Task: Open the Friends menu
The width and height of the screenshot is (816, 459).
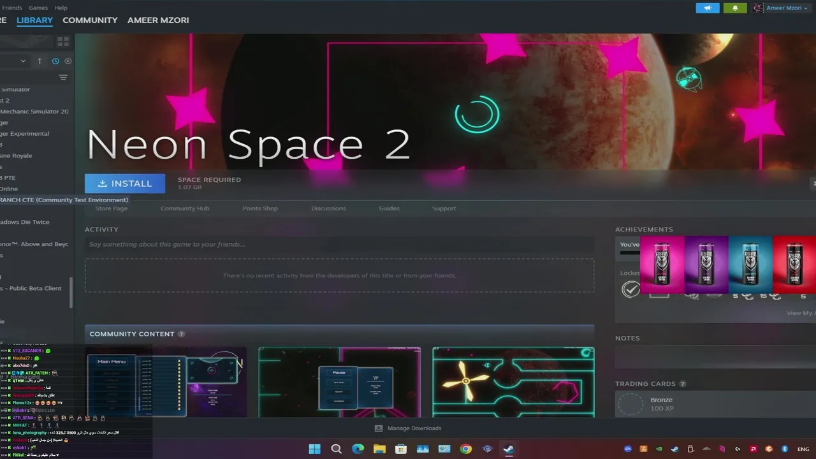Action: click(11, 8)
